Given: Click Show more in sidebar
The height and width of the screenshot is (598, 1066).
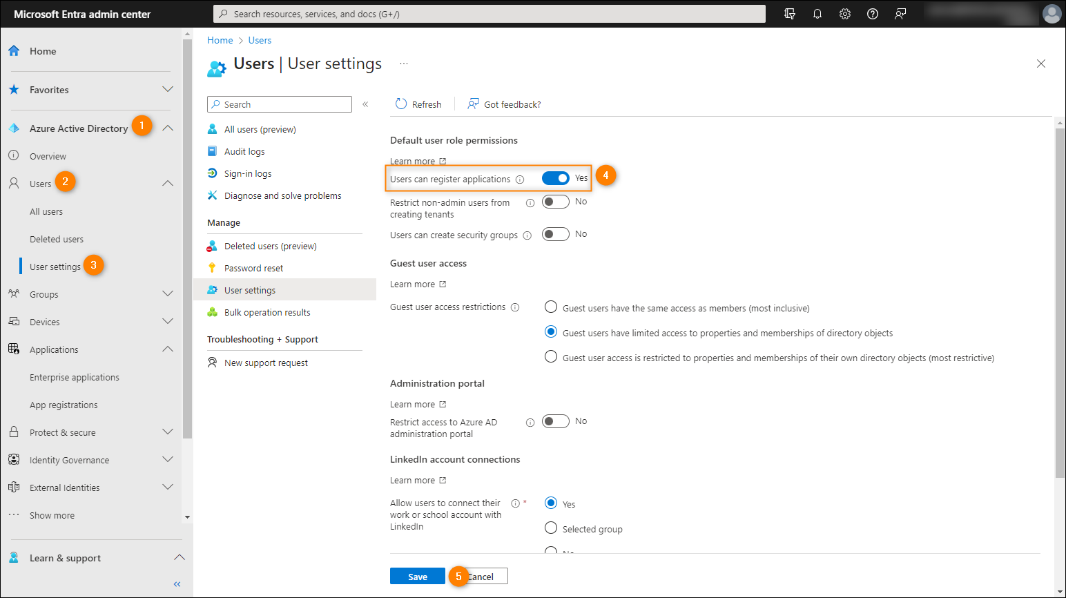Looking at the screenshot, I should coord(52,515).
